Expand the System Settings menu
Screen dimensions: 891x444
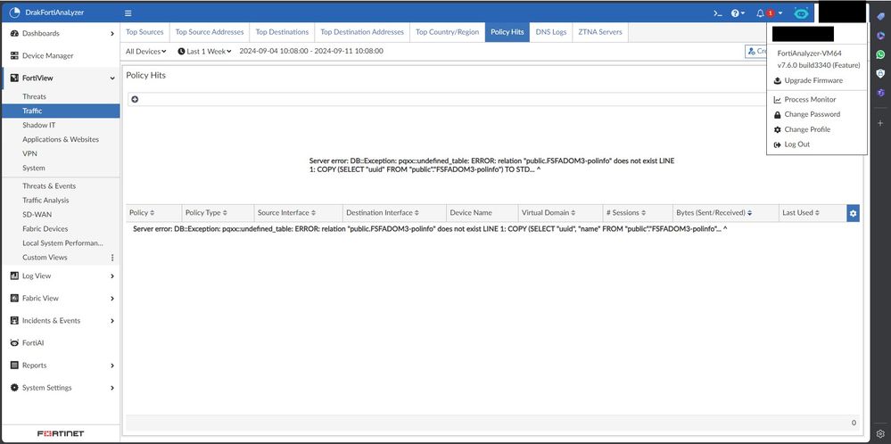[x=61, y=388]
